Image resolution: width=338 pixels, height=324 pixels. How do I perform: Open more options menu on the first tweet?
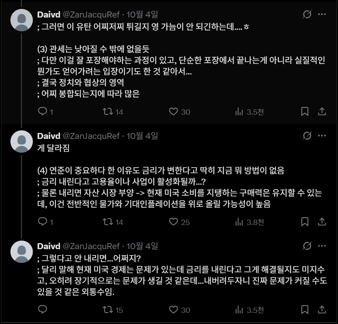click(x=322, y=15)
